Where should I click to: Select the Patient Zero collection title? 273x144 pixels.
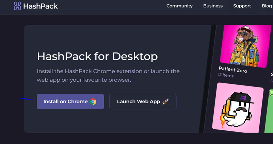click(233, 69)
